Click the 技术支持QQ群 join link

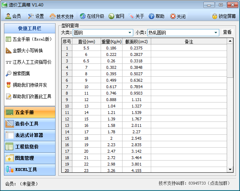[x=195, y=183]
